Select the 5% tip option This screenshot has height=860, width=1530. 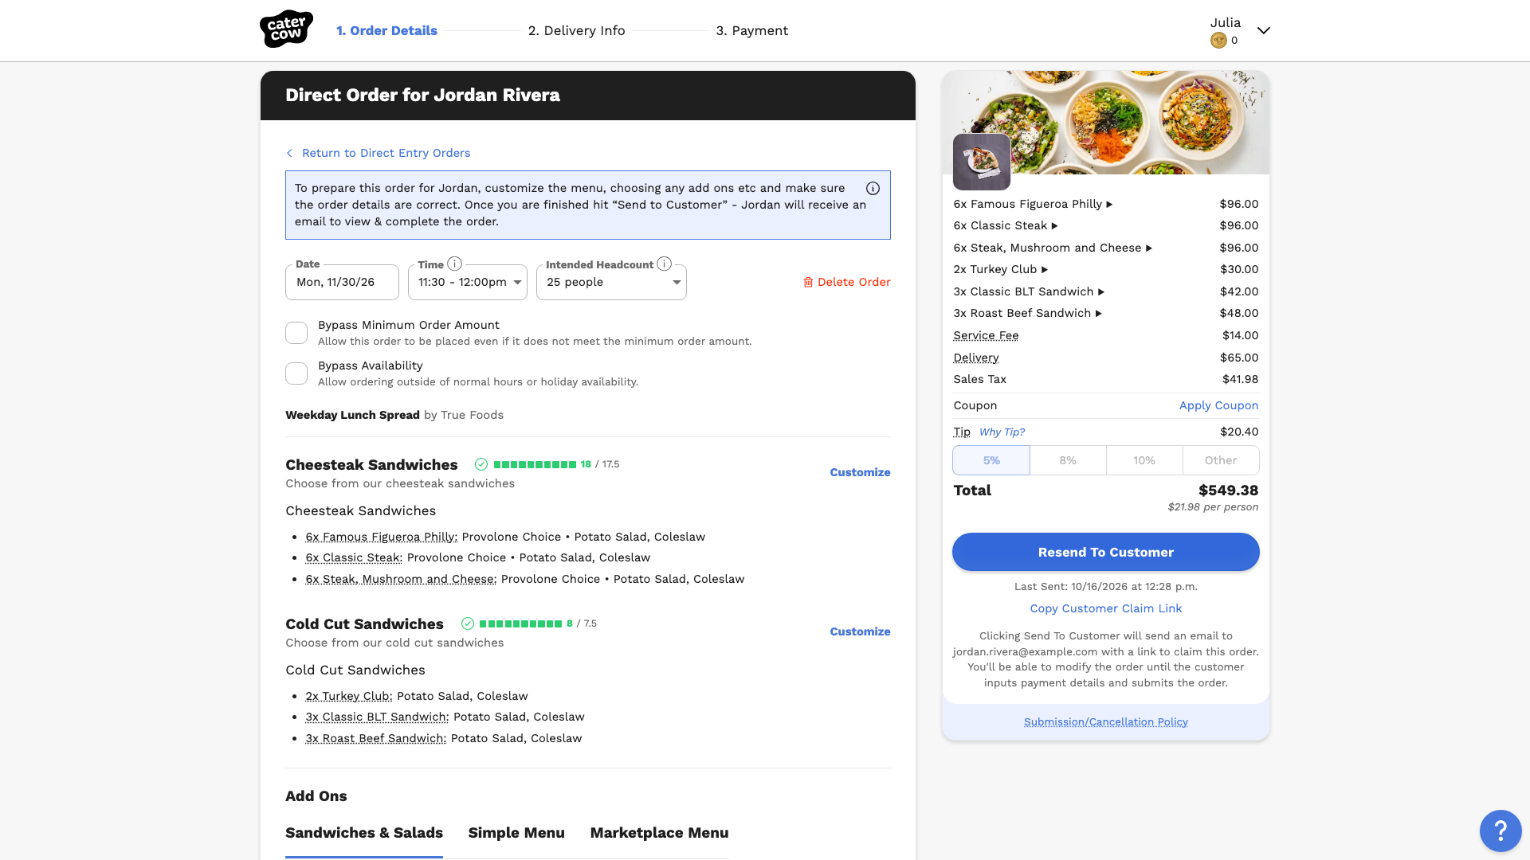991,460
